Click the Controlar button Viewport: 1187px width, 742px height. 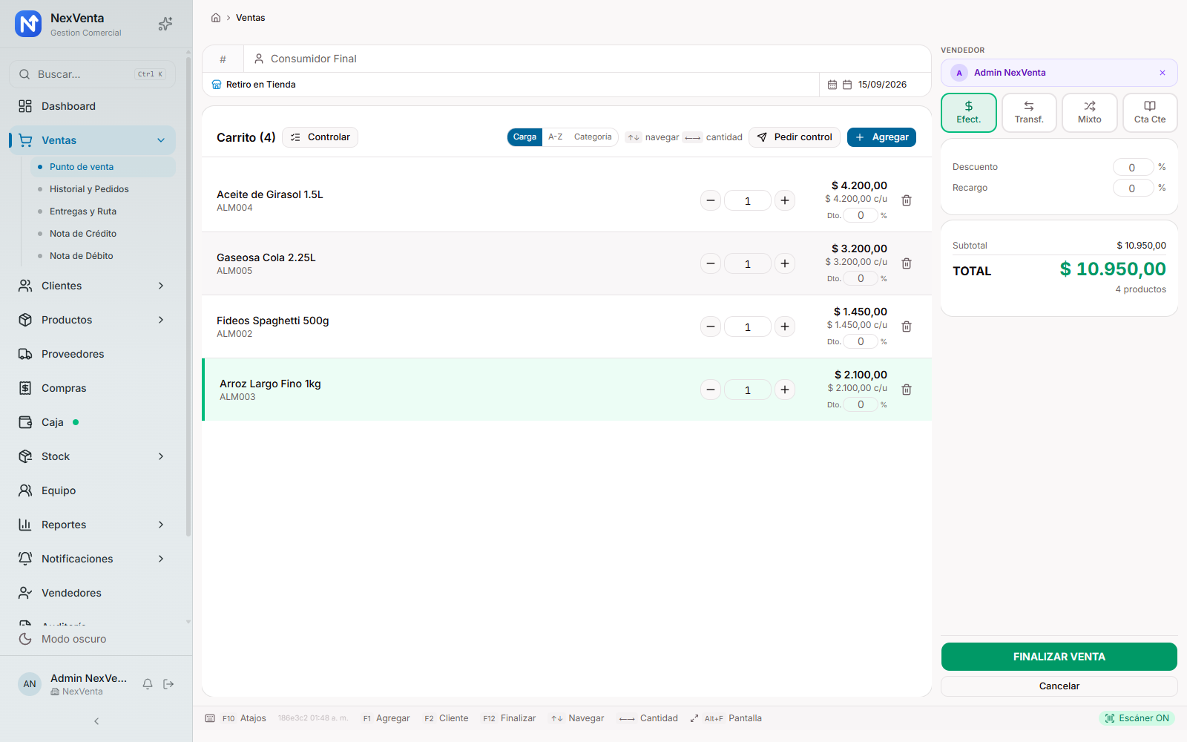[x=320, y=137]
